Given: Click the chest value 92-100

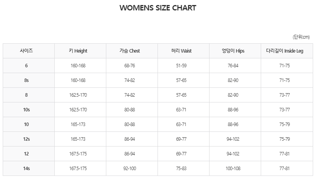Looking at the screenshot, I should 130,169.
